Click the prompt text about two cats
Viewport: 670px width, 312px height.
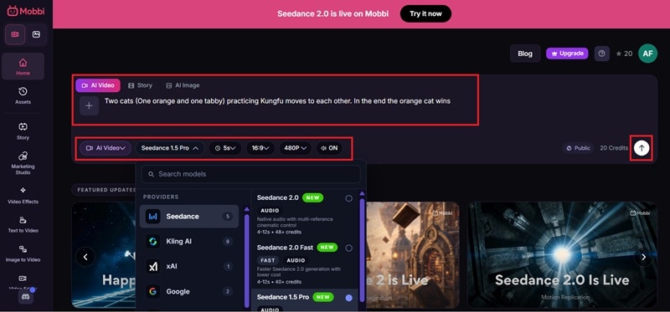pos(277,101)
